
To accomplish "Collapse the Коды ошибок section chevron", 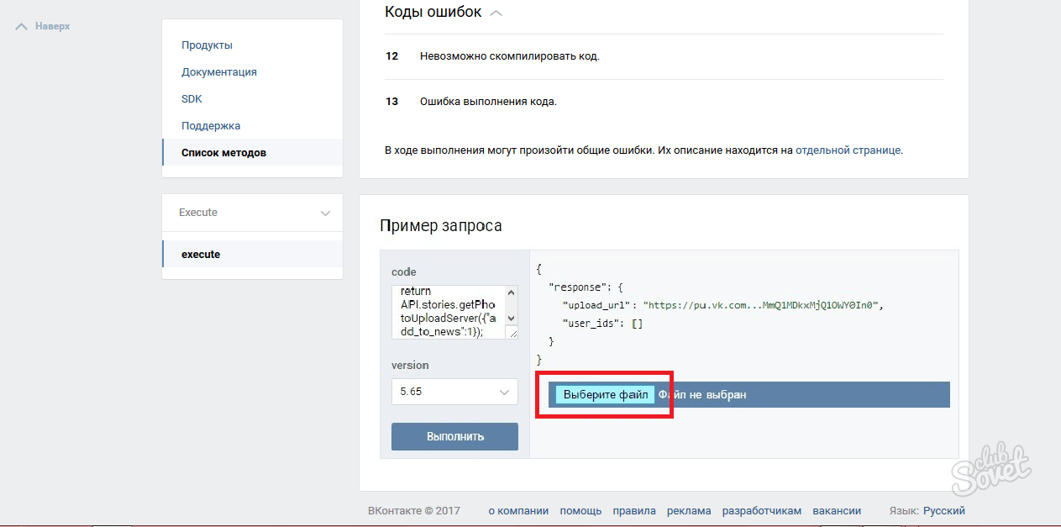I will click(496, 13).
